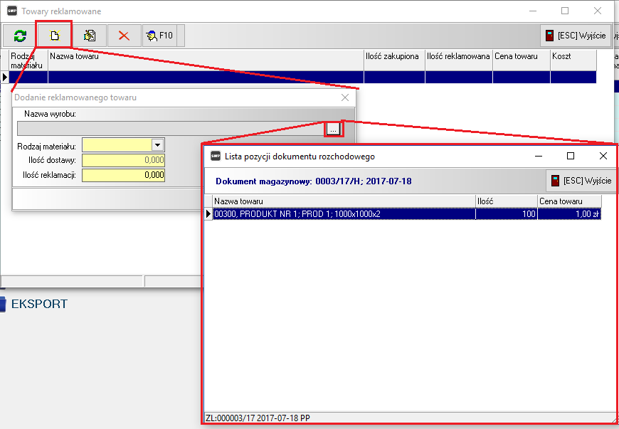619x429 pixels.
Task: Click the Ilość zakupiona column header
Action: coord(393,56)
